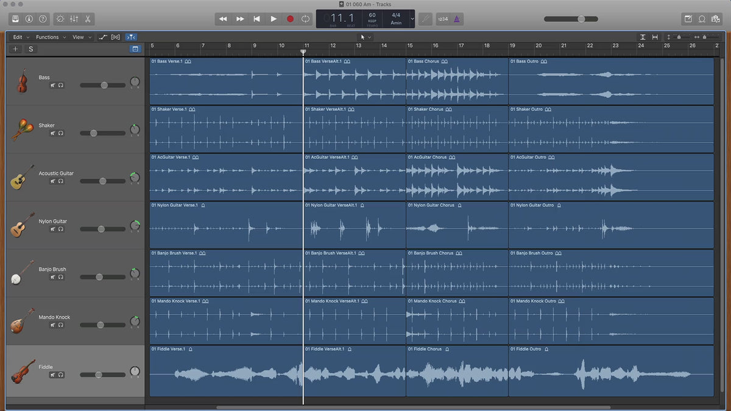Toggle Cycle mode in the transport

click(x=305, y=19)
